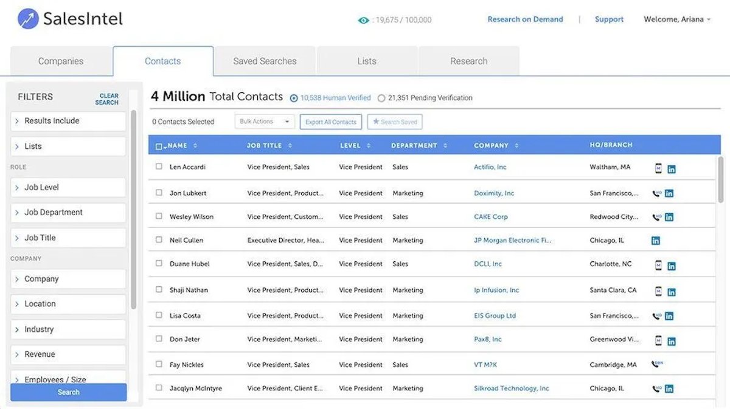Select the Pending Verification radio button
730x409 pixels.
pyautogui.click(x=381, y=98)
